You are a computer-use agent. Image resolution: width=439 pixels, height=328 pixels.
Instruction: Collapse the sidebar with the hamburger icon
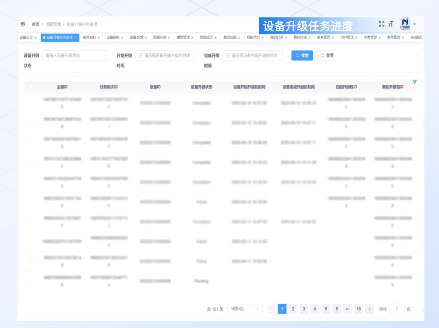(x=23, y=24)
